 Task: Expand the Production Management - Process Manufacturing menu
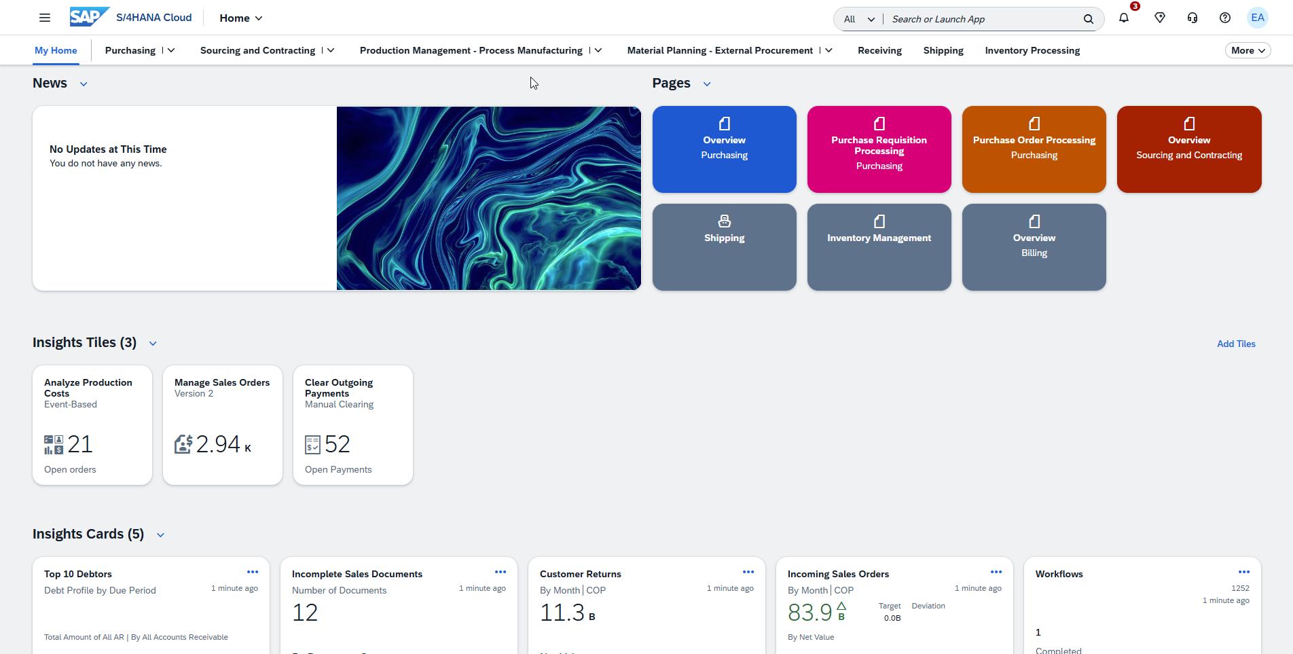click(x=598, y=50)
